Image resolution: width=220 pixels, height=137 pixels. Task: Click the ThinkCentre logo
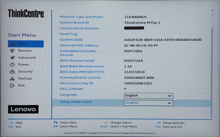coord(26,13)
